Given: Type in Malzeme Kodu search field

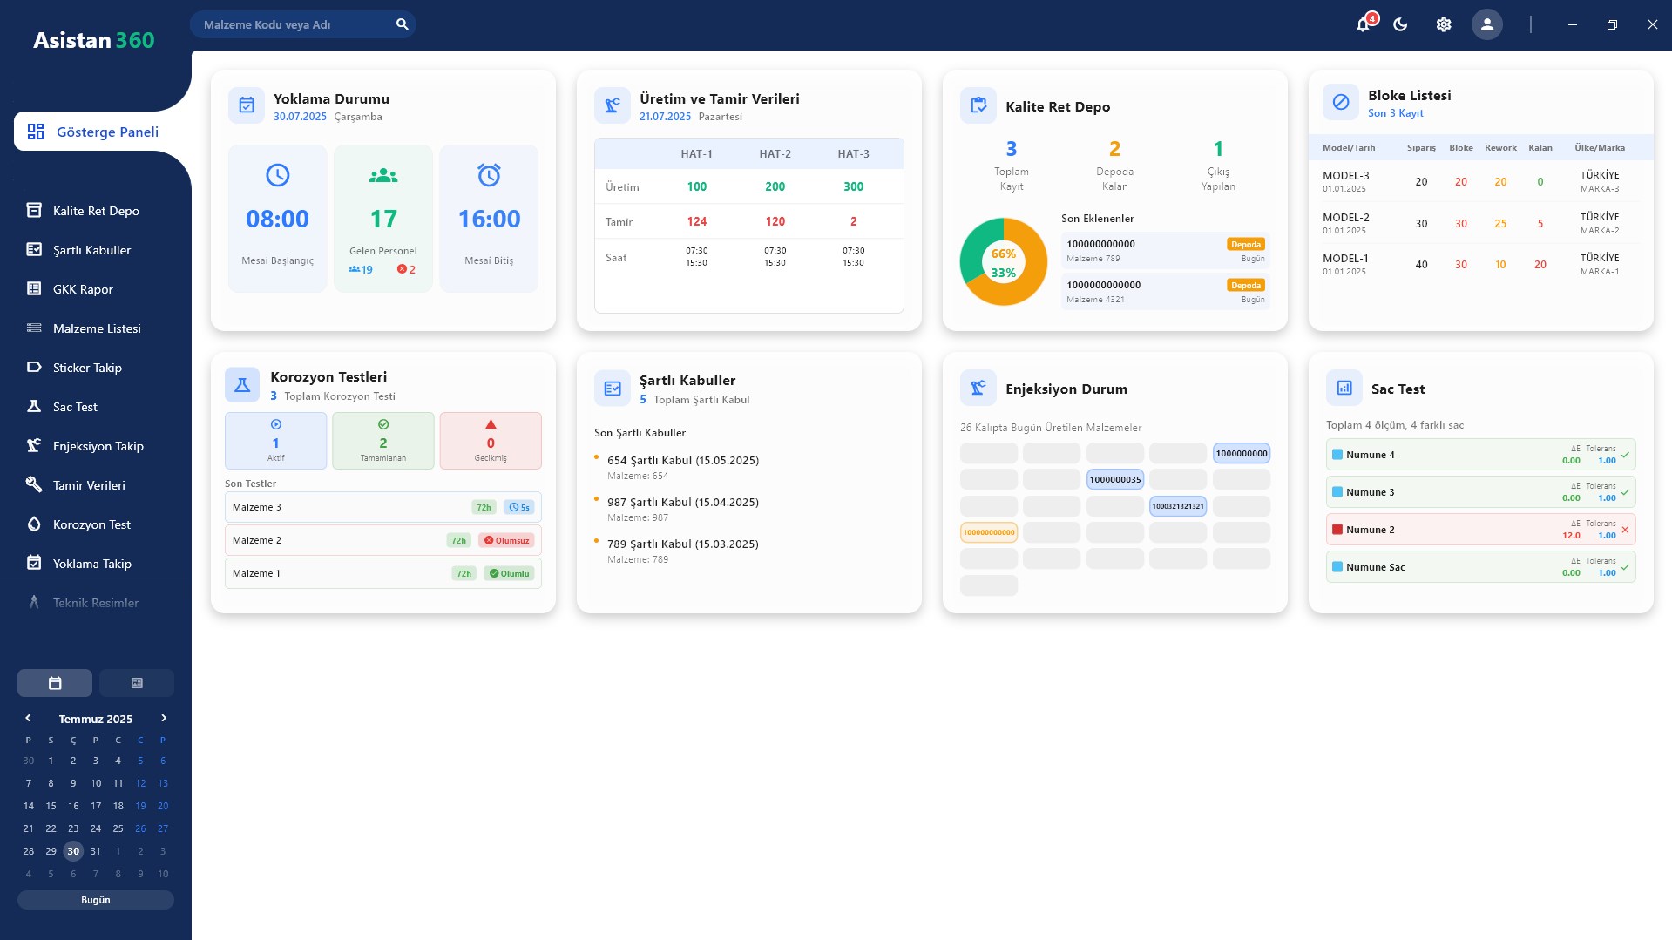Looking at the screenshot, I should coord(292,24).
